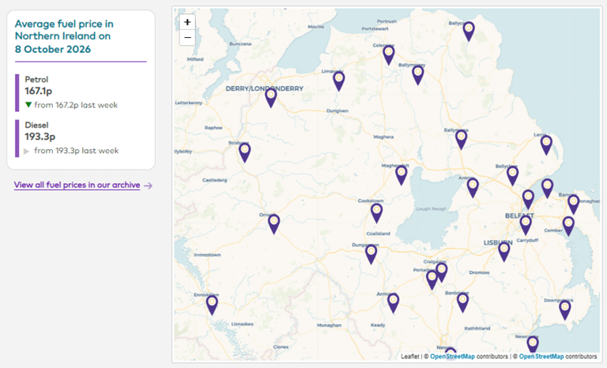
Task: Select the Bangor map marker
Action: click(573, 205)
